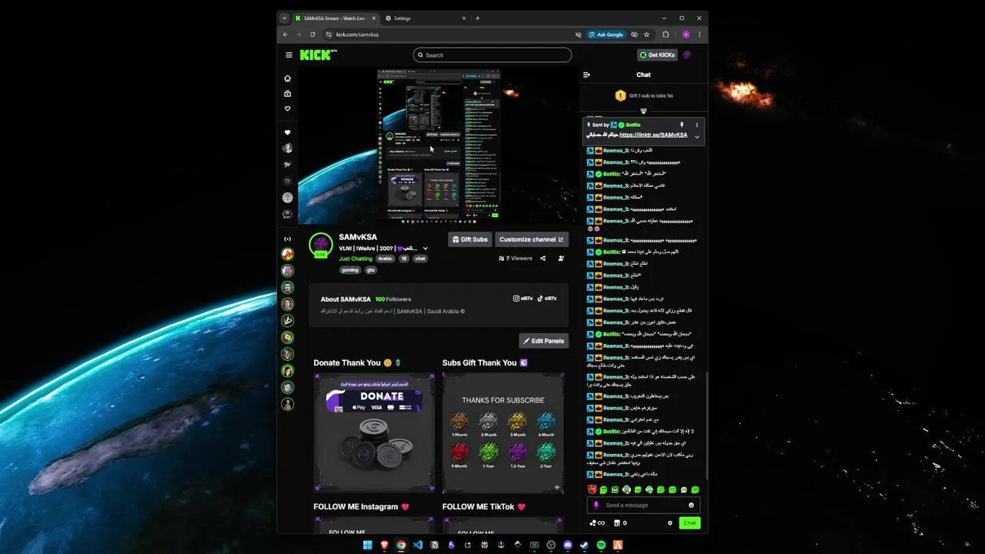The height and width of the screenshot is (554, 985).
Task: Collapse the chat panel with arrow icon
Action: [x=586, y=75]
